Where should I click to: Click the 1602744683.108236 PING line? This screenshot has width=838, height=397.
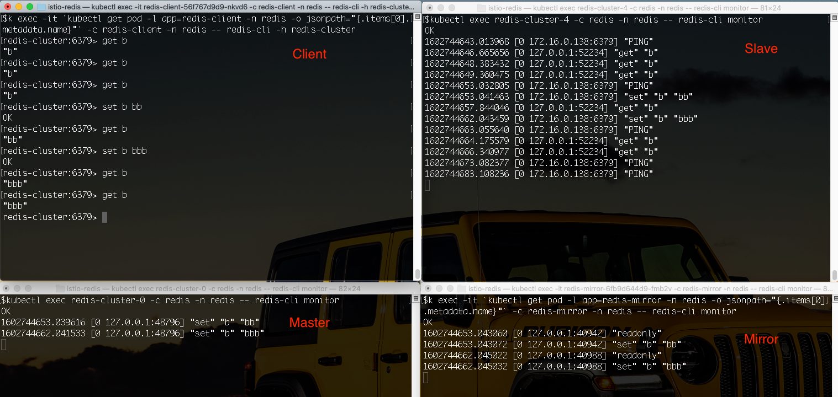point(538,174)
